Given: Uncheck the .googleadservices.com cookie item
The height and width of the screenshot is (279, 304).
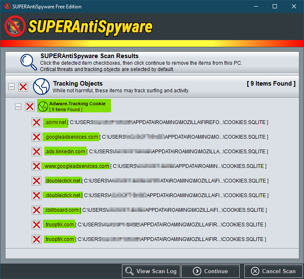Looking at the screenshot, I should click(36, 137).
